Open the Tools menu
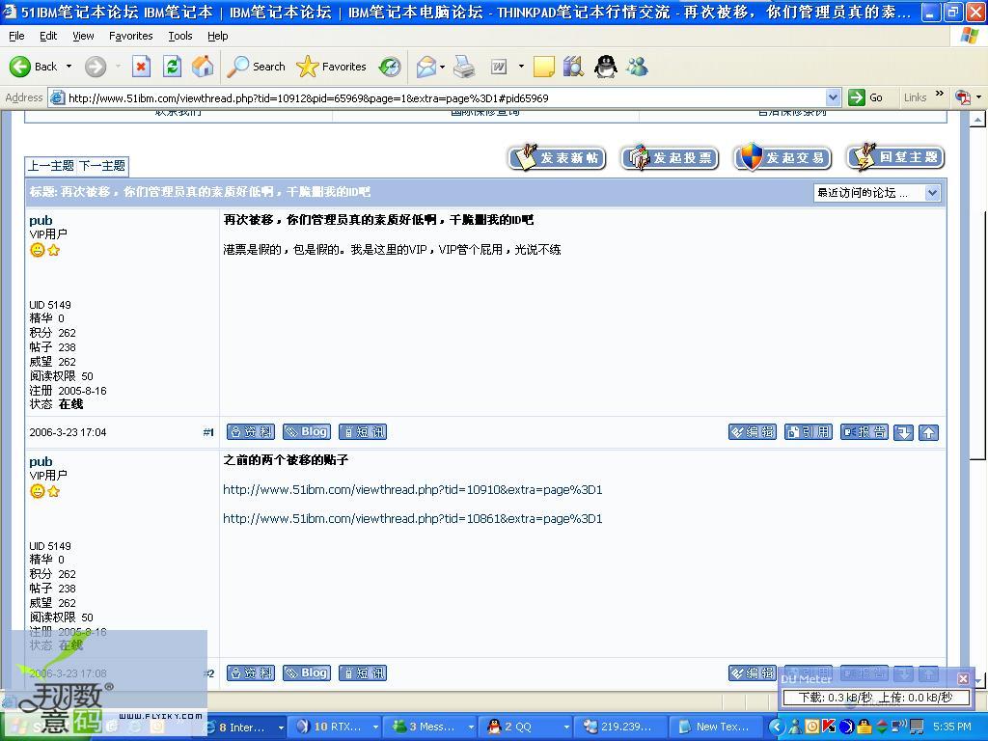 [180, 36]
